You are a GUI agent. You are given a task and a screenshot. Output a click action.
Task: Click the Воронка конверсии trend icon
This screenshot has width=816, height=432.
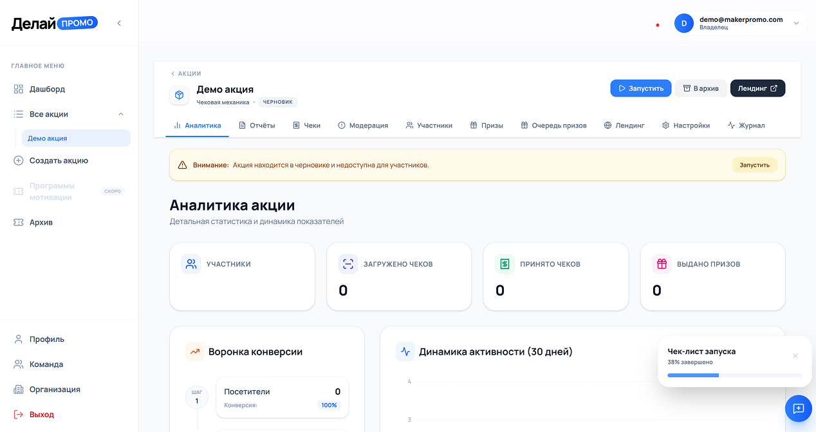click(x=194, y=352)
